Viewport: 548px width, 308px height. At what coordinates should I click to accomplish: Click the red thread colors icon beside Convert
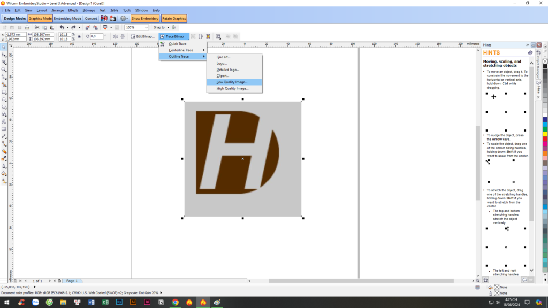104,18
